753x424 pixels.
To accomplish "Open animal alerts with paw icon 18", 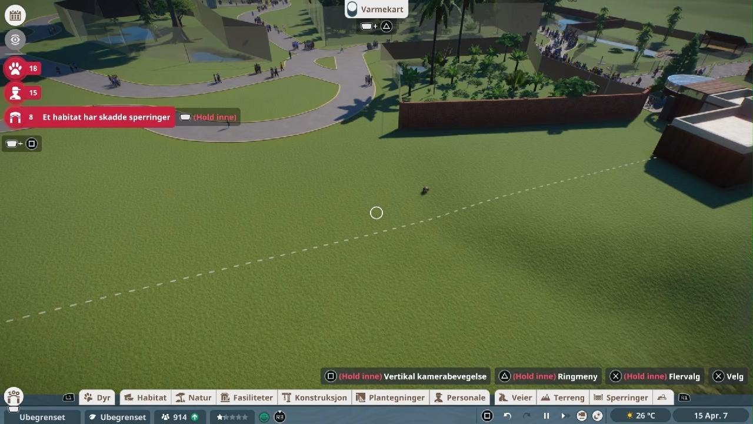I will point(22,68).
